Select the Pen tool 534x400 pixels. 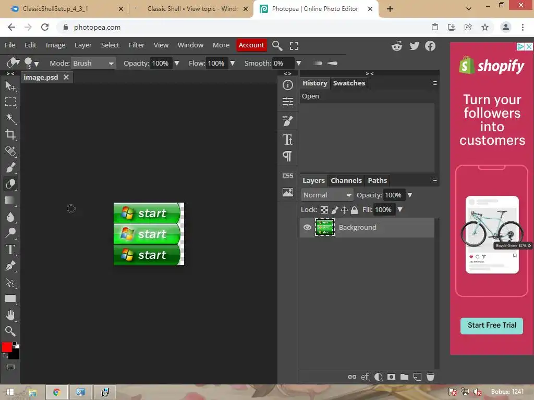coord(10,266)
